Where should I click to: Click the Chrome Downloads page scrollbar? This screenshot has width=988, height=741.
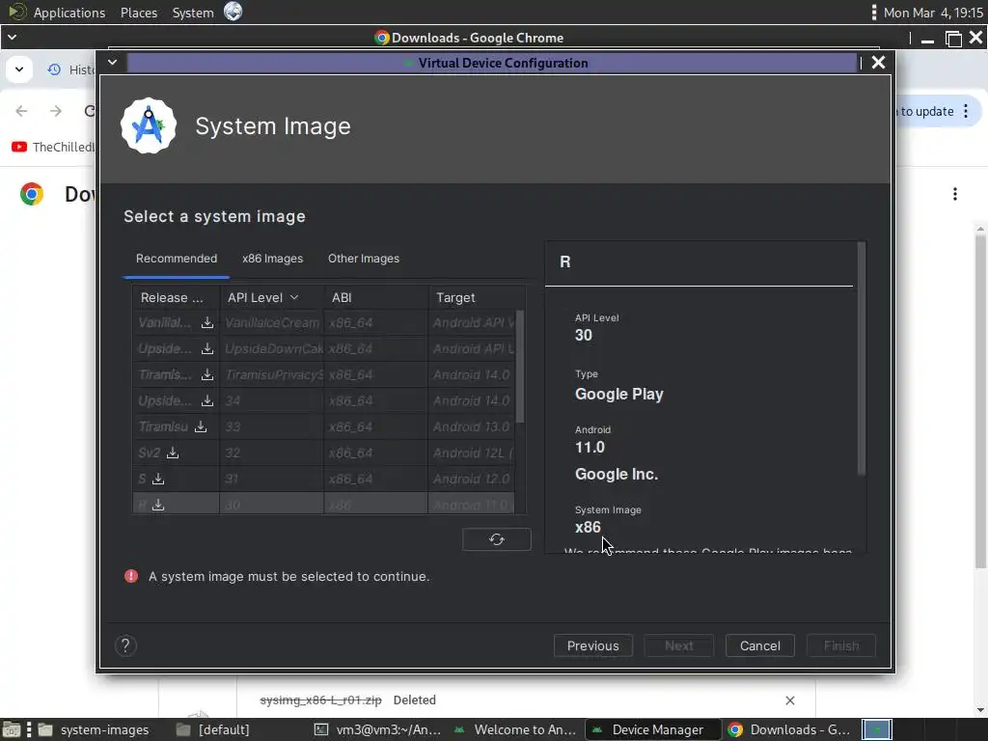(x=980, y=400)
